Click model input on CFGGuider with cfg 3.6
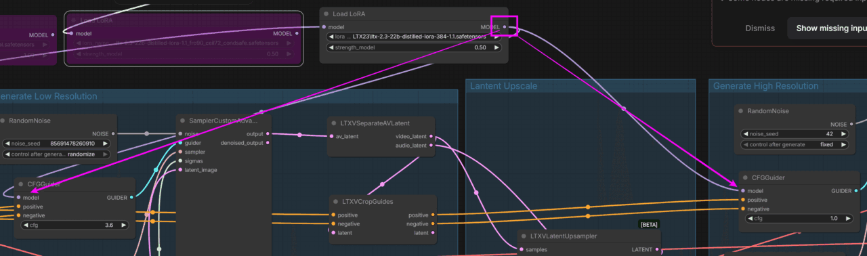This screenshot has height=256, width=867. tap(19, 197)
